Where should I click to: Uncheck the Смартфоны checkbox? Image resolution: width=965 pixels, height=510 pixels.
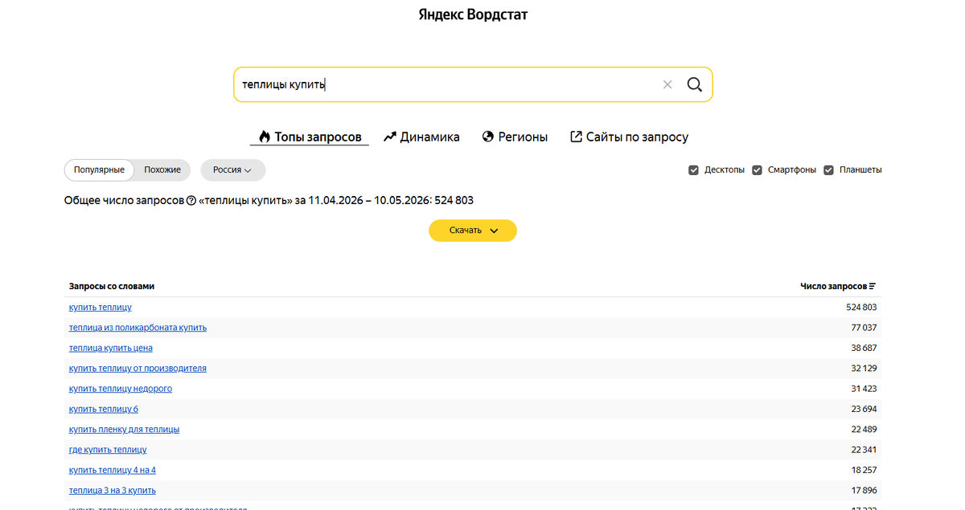coord(757,170)
